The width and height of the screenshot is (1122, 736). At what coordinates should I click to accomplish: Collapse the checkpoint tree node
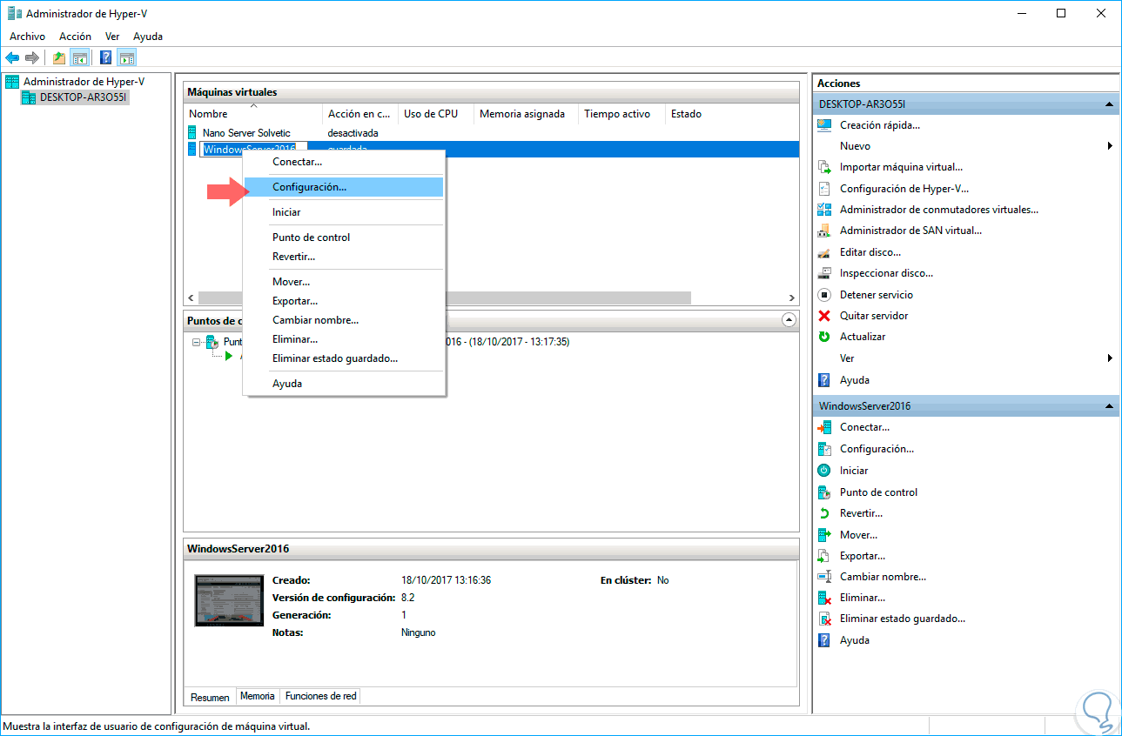click(x=197, y=342)
